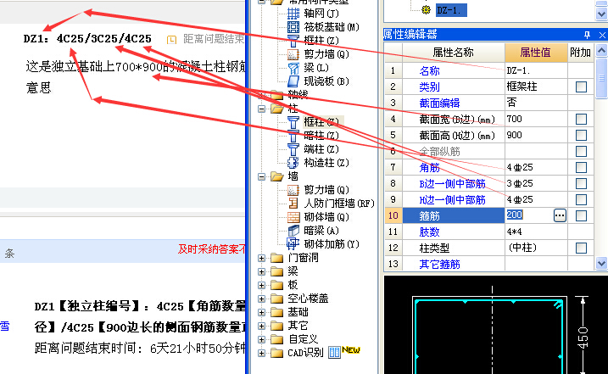Image resolution: width=608 pixels, height=374 pixels.
Task: Collapse the 墙 tree node
Action: click(x=262, y=177)
